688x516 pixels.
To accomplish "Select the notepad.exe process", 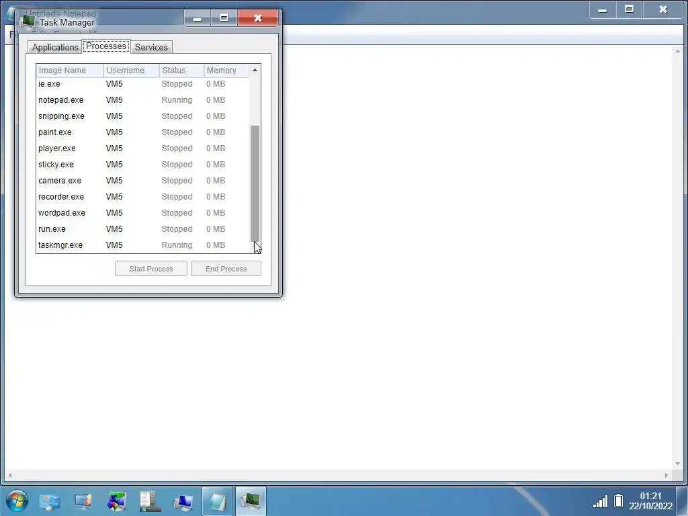I will pos(143,100).
